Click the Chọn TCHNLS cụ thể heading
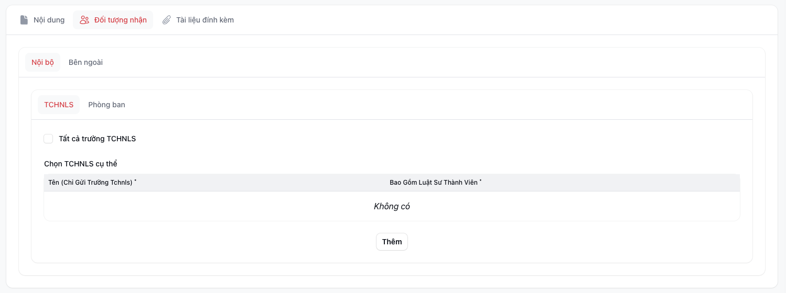786x293 pixels. point(81,164)
